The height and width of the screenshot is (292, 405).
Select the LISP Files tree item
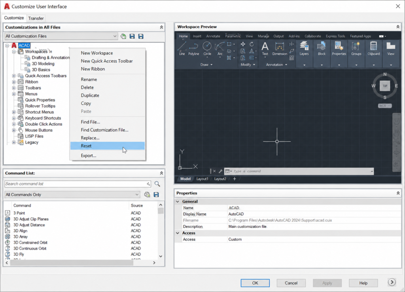(34, 136)
